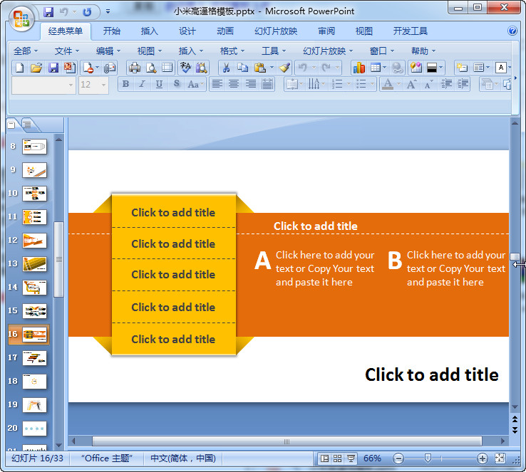Open the text direction dropdown
The image size is (526, 472).
pyautogui.click(x=316, y=84)
